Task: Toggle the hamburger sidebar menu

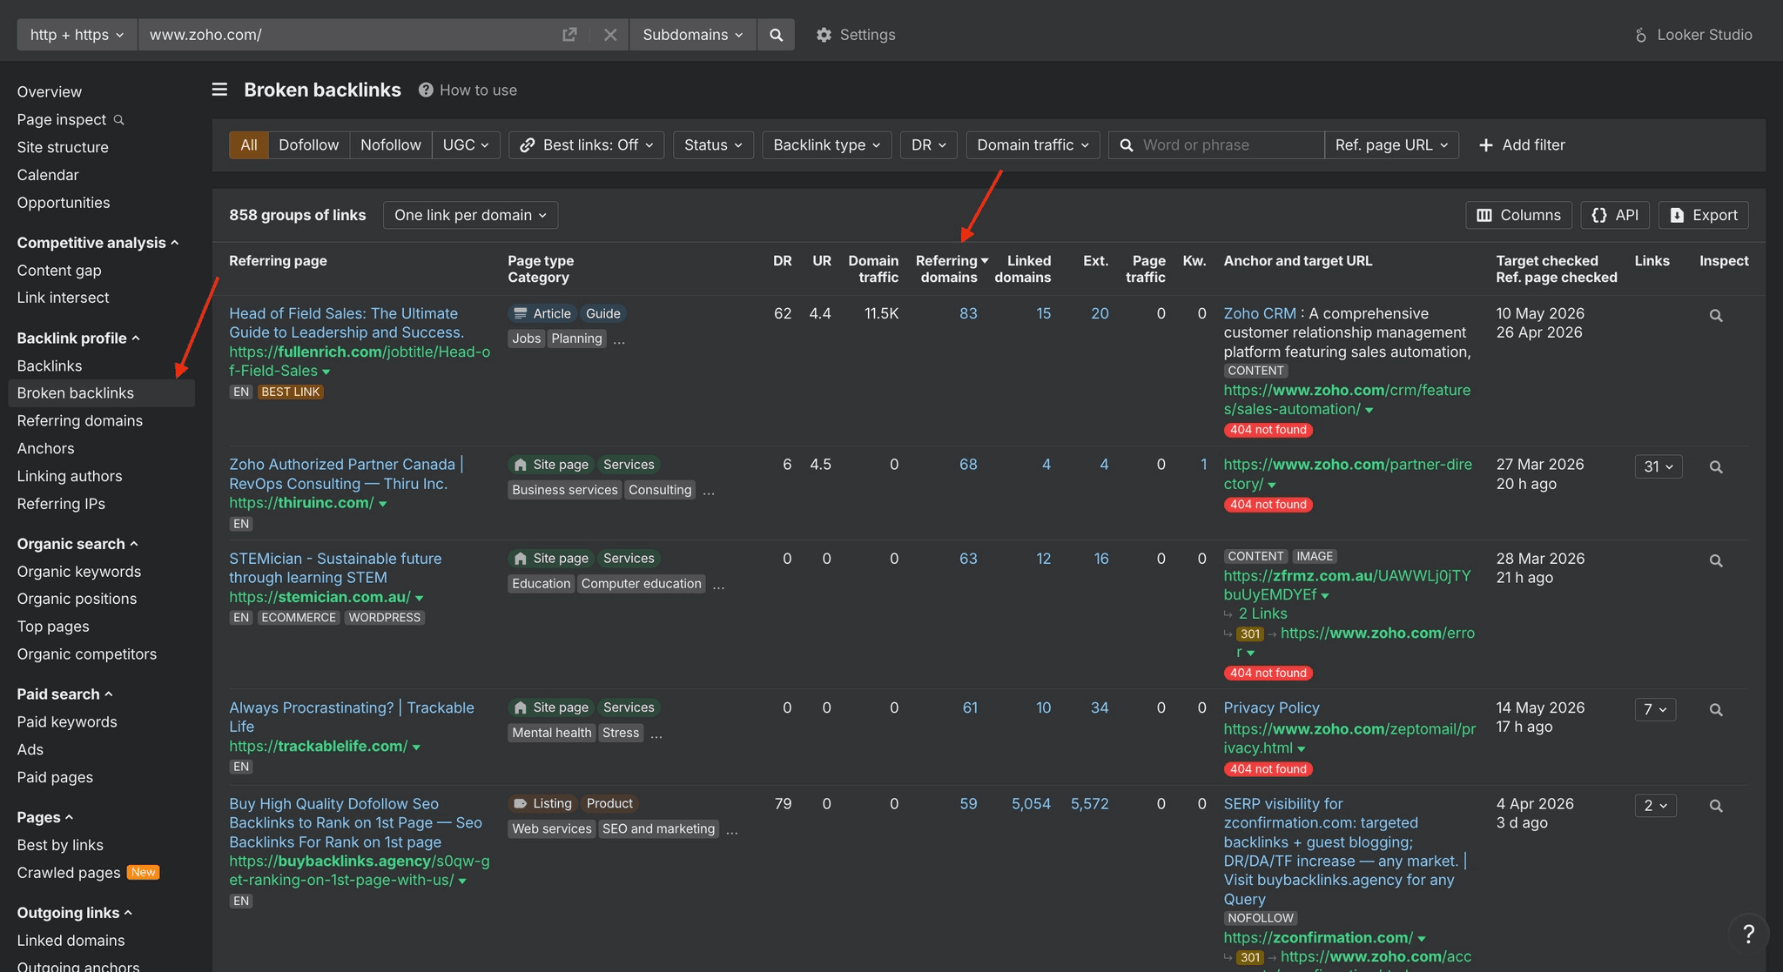Action: pos(219,90)
